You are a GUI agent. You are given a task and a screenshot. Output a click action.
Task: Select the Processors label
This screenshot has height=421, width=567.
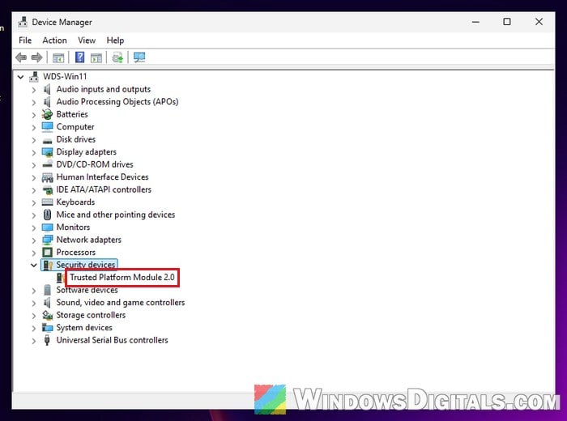[x=76, y=253]
